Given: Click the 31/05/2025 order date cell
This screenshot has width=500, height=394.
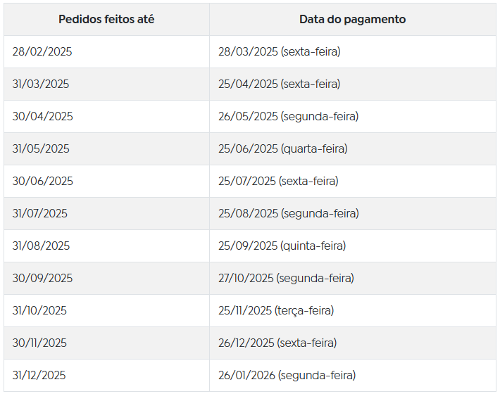Looking at the screenshot, I should [x=106, y=148].
